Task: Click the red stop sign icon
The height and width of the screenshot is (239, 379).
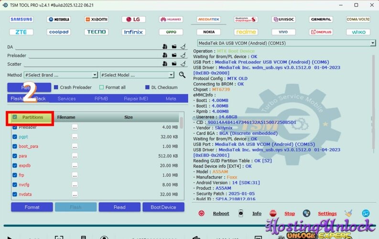Action: (x=273, y=213)
